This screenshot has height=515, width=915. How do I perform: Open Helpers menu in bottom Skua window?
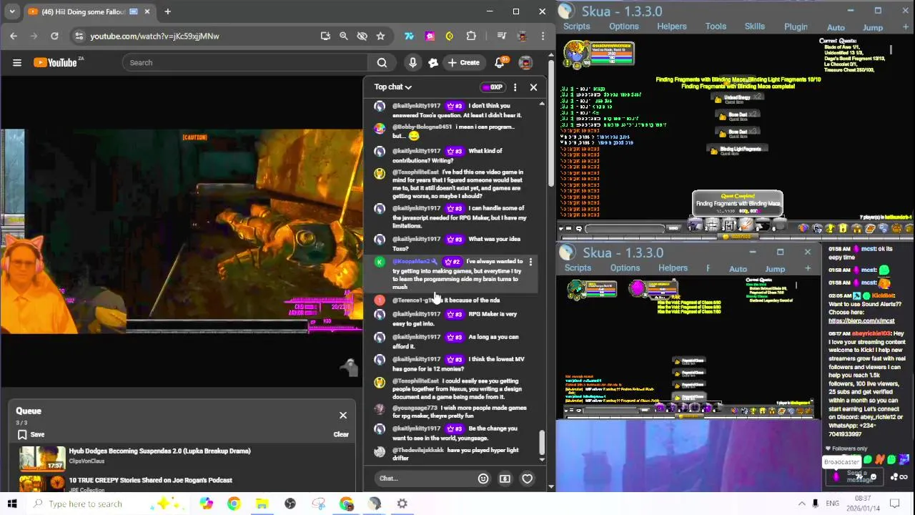673,268
